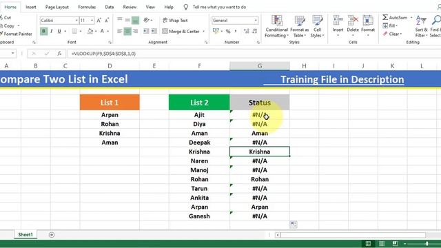Add a new sheet with the plus icon
The width and height of the screenshot is (441, 248).
(52, 235)
